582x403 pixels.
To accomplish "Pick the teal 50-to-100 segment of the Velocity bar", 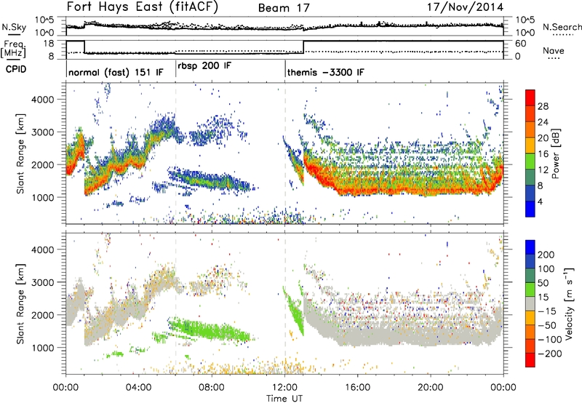I will point(530,276).
